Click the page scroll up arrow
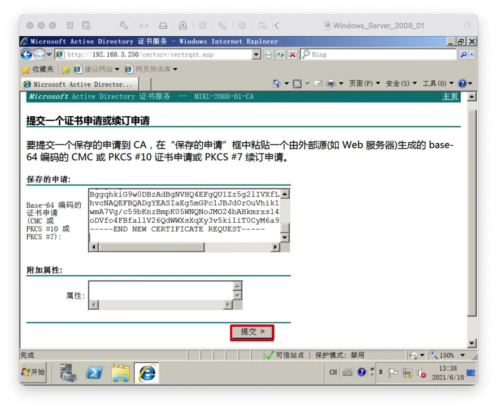This screenshot has height=409, width=497. 472,96
